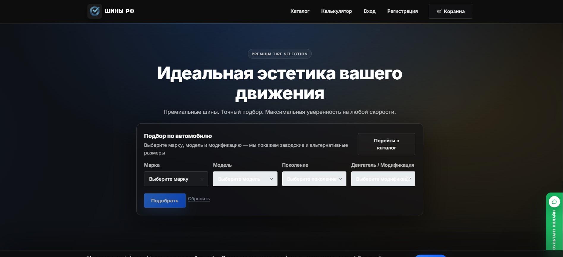Go to the Вход page
The image size is (563, 257).
[x=370, y=11]
